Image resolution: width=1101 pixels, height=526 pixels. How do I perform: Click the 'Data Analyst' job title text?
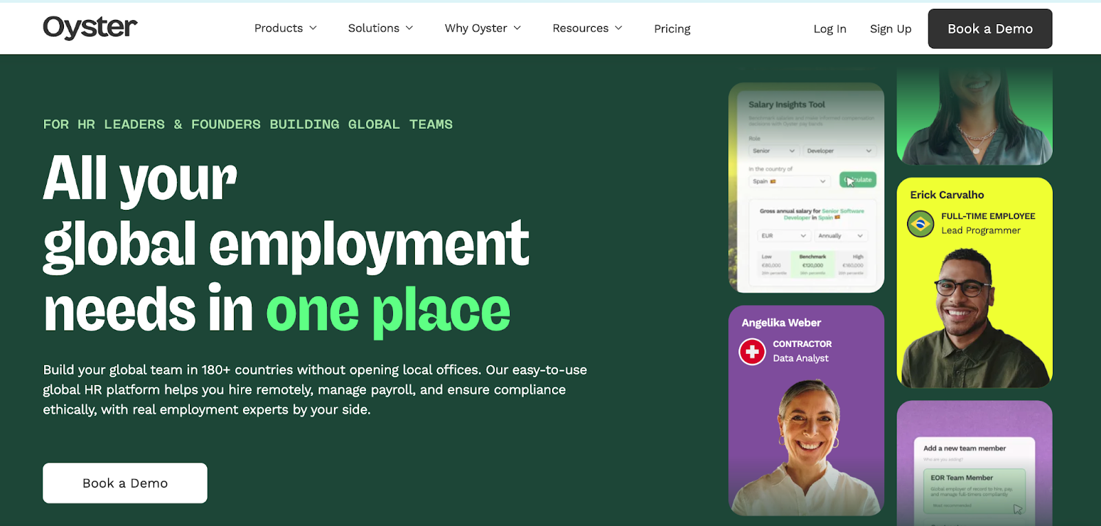click(x=800, y=358)
